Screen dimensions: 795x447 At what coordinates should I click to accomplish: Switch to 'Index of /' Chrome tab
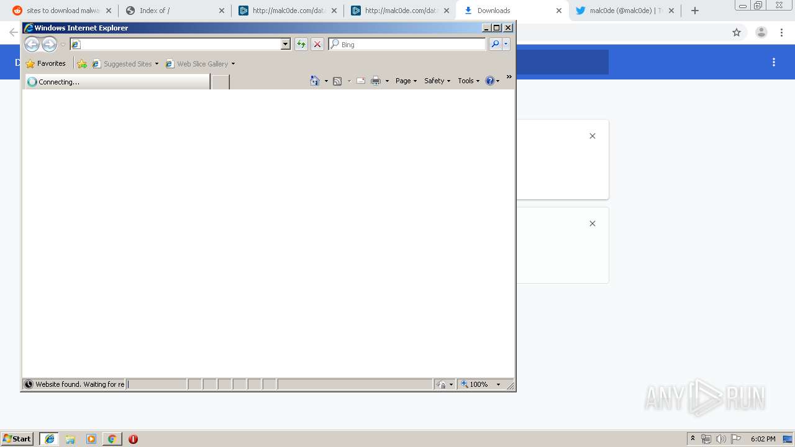click(175, 11)
